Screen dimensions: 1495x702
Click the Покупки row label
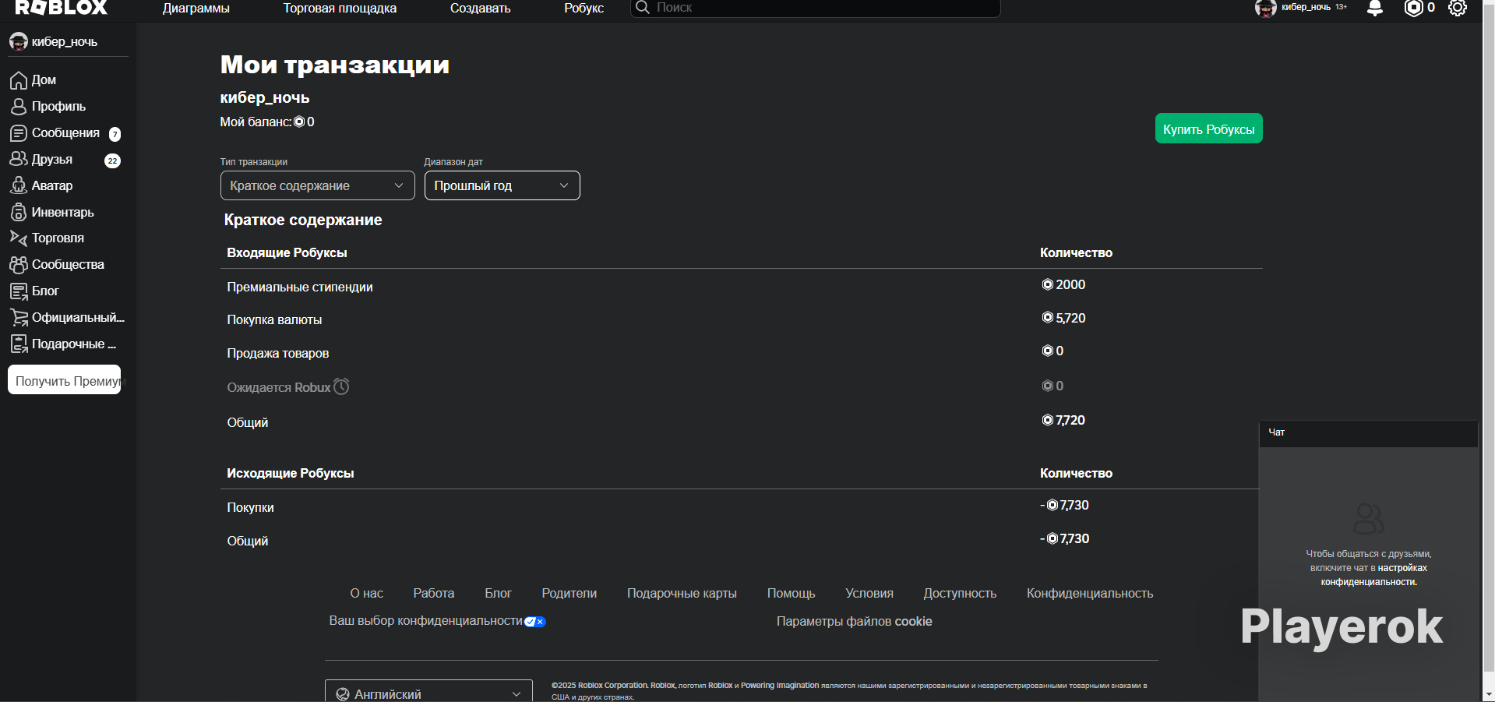point(250,507)
